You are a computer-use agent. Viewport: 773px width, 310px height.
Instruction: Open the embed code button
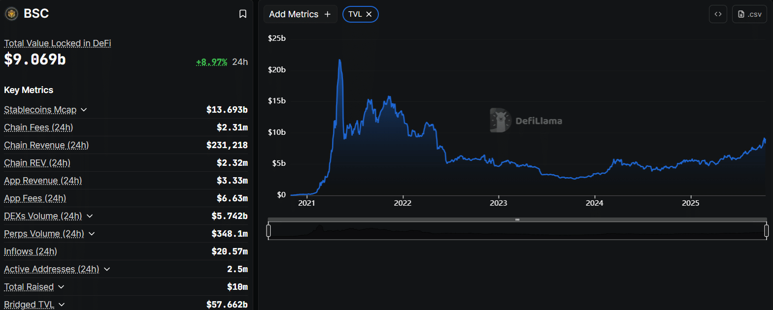coord(718,14)
